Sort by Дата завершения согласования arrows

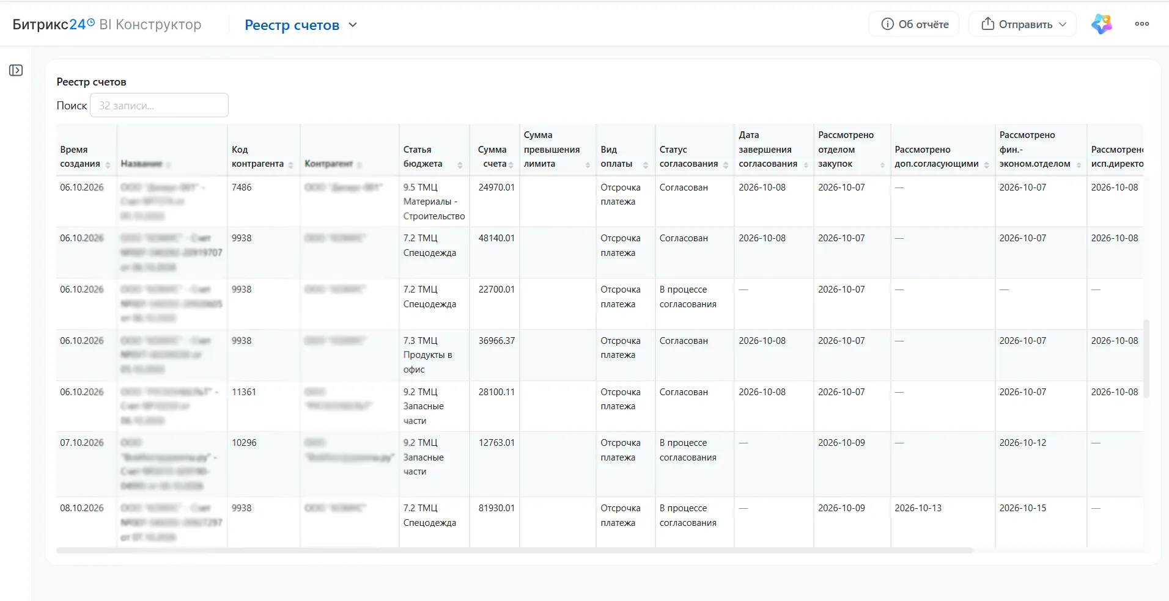coord(806,165)
